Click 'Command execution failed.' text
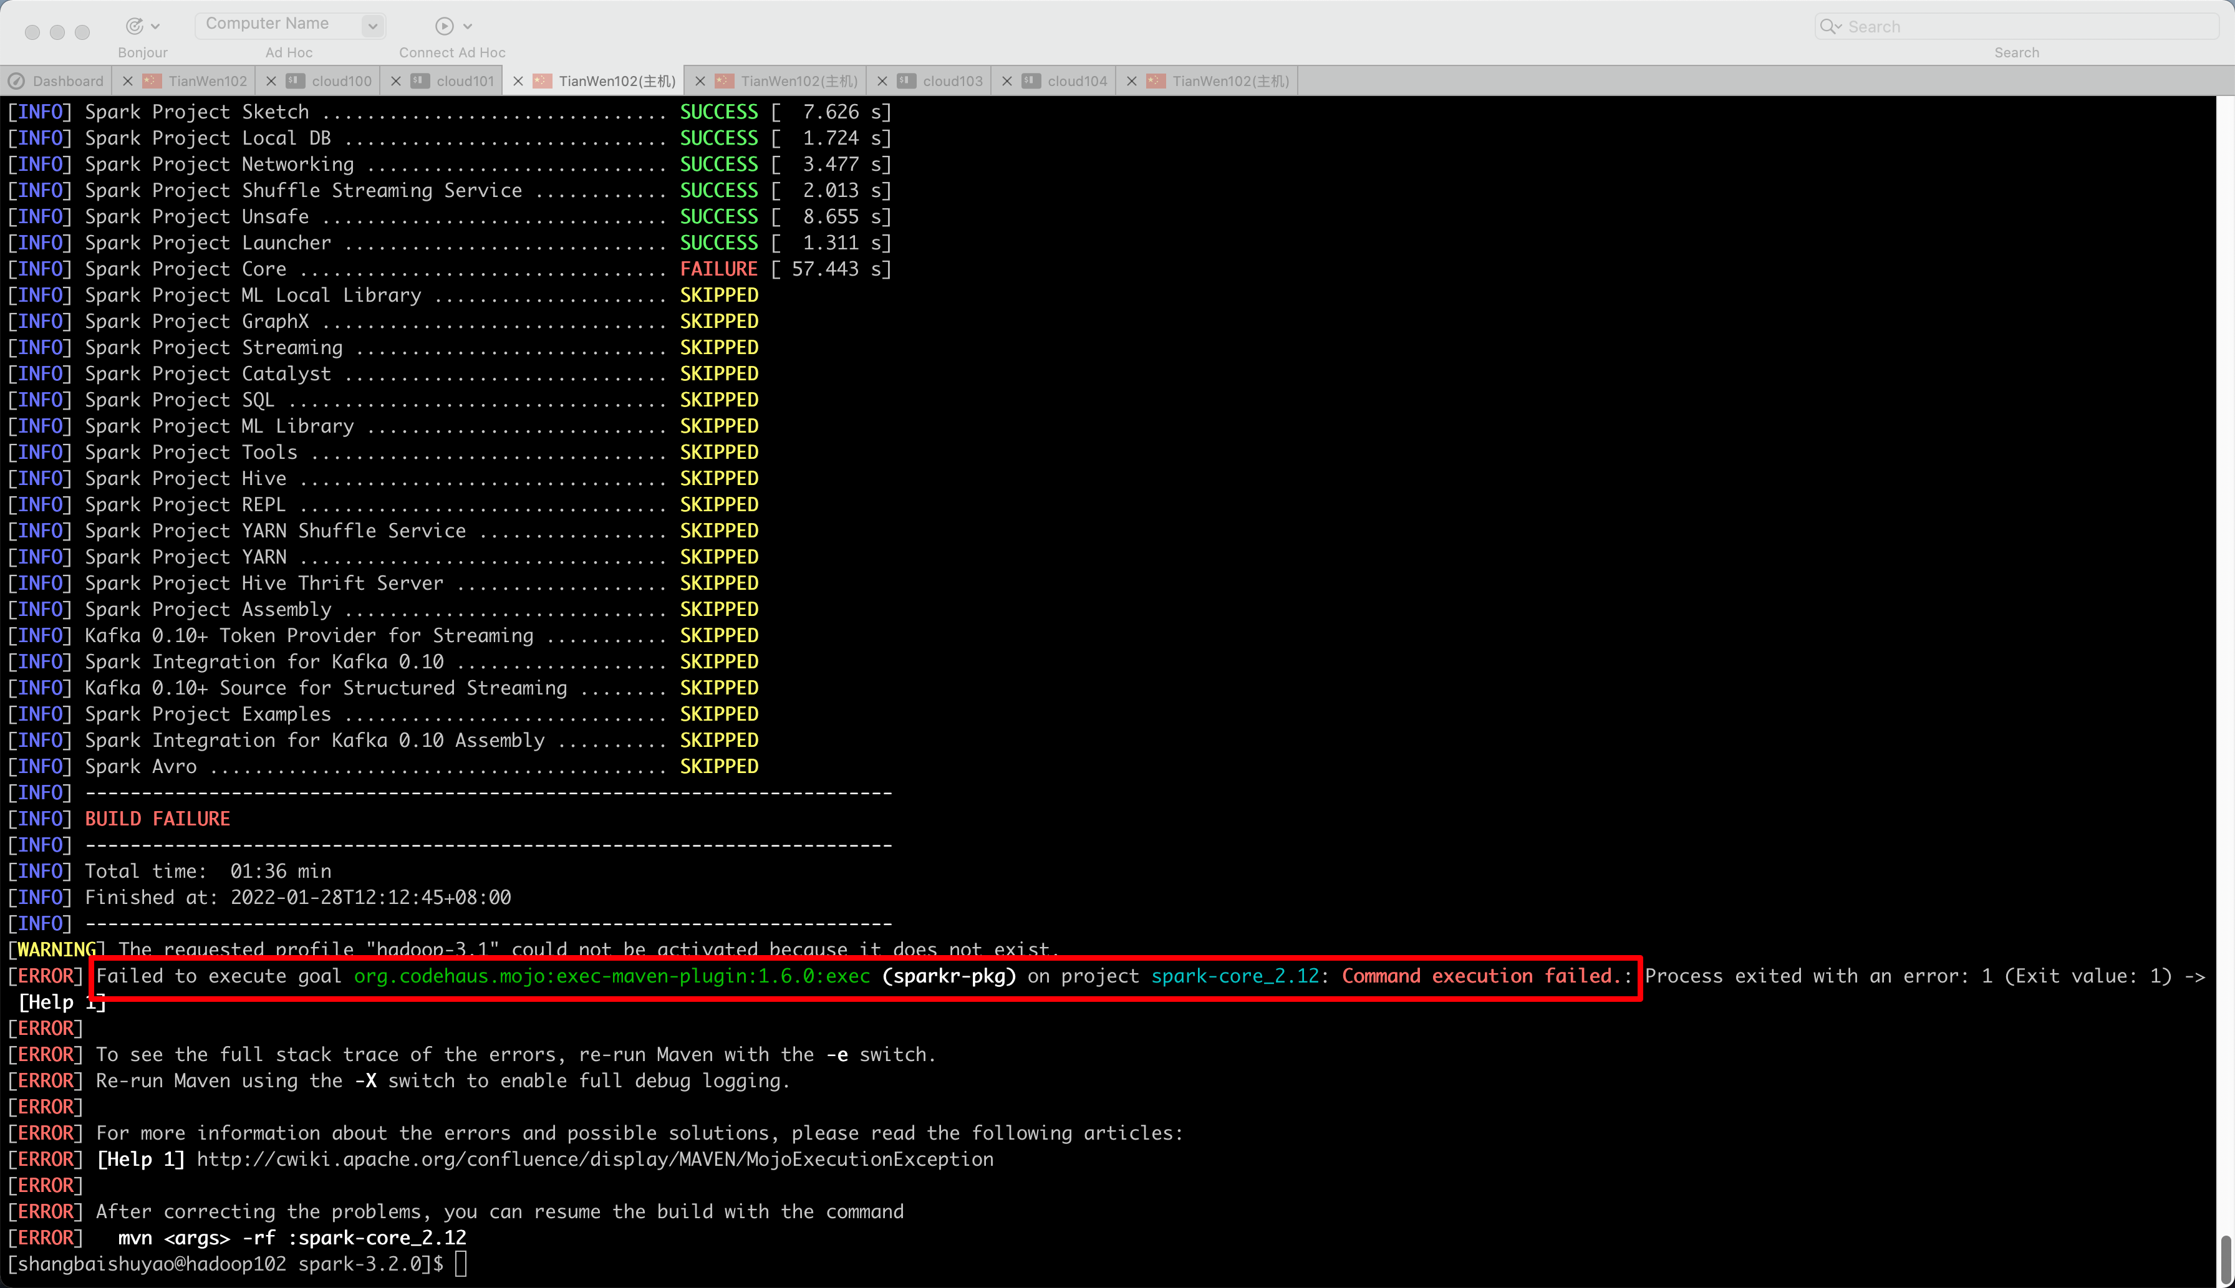This screenshot has height=1288, width=2235. point(1481,976)
